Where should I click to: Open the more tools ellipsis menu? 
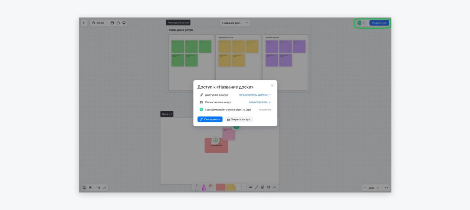275,187
